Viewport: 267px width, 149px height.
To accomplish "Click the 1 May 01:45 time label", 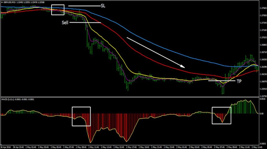I will point(32,147).
